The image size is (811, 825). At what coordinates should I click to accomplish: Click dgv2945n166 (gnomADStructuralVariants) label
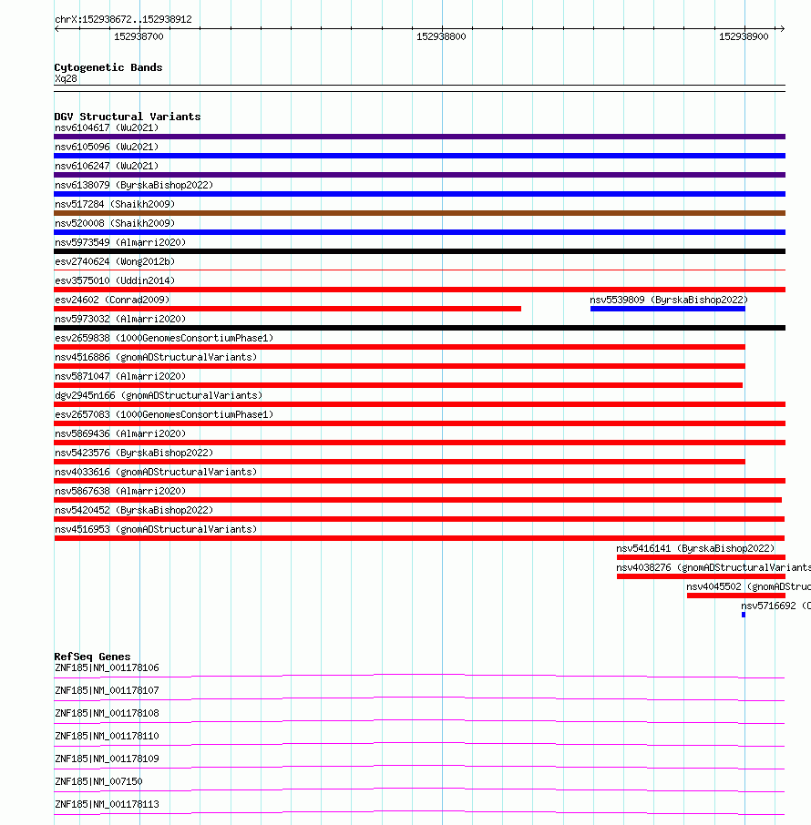159,395
